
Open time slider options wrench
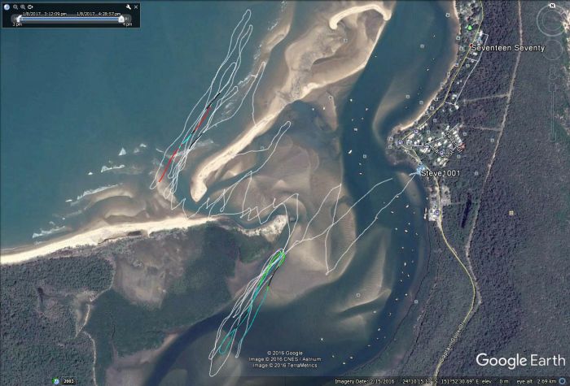click(x=128, y=7)
